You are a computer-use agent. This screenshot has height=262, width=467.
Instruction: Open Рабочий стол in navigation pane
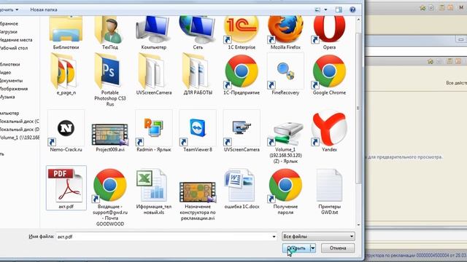point(14,48)
